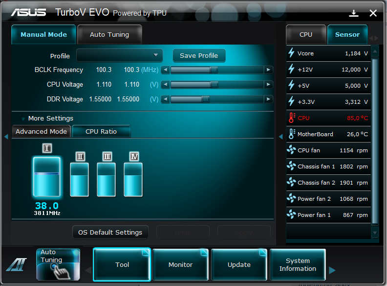Show previous bottom menu items left arrow
This screenshot has height=286, width=387.
coord(88,270)
